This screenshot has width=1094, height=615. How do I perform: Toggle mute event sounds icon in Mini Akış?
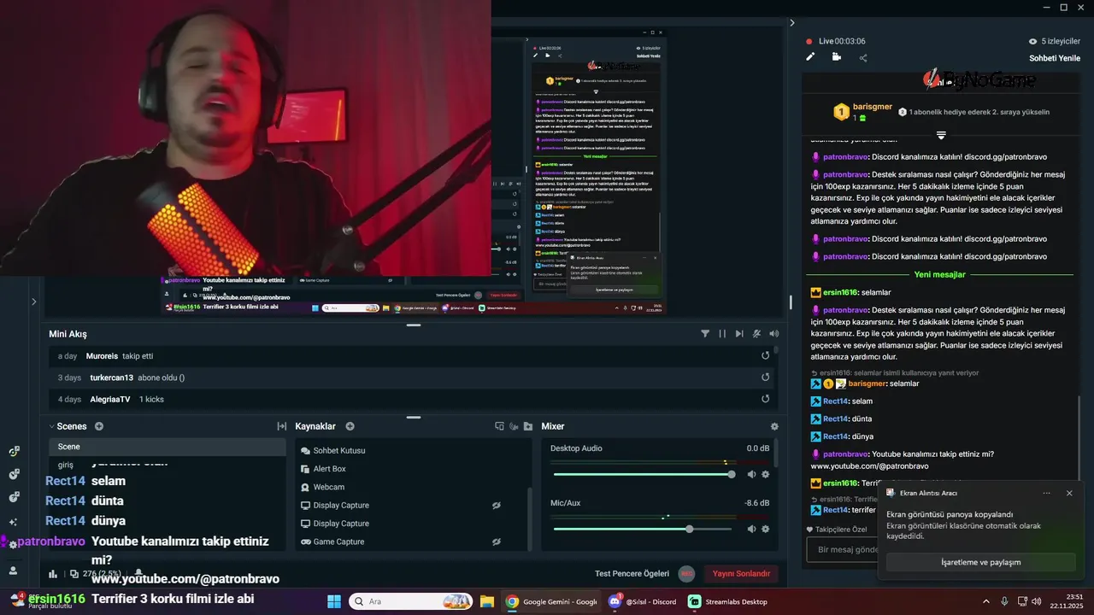[x=756, y=334]
